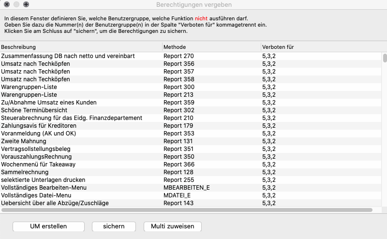The width and height of the screenshot is (387, 239).
Task: Select the 'Zahlungsavis für Kreditoren' row
Action: pos(39,126)
